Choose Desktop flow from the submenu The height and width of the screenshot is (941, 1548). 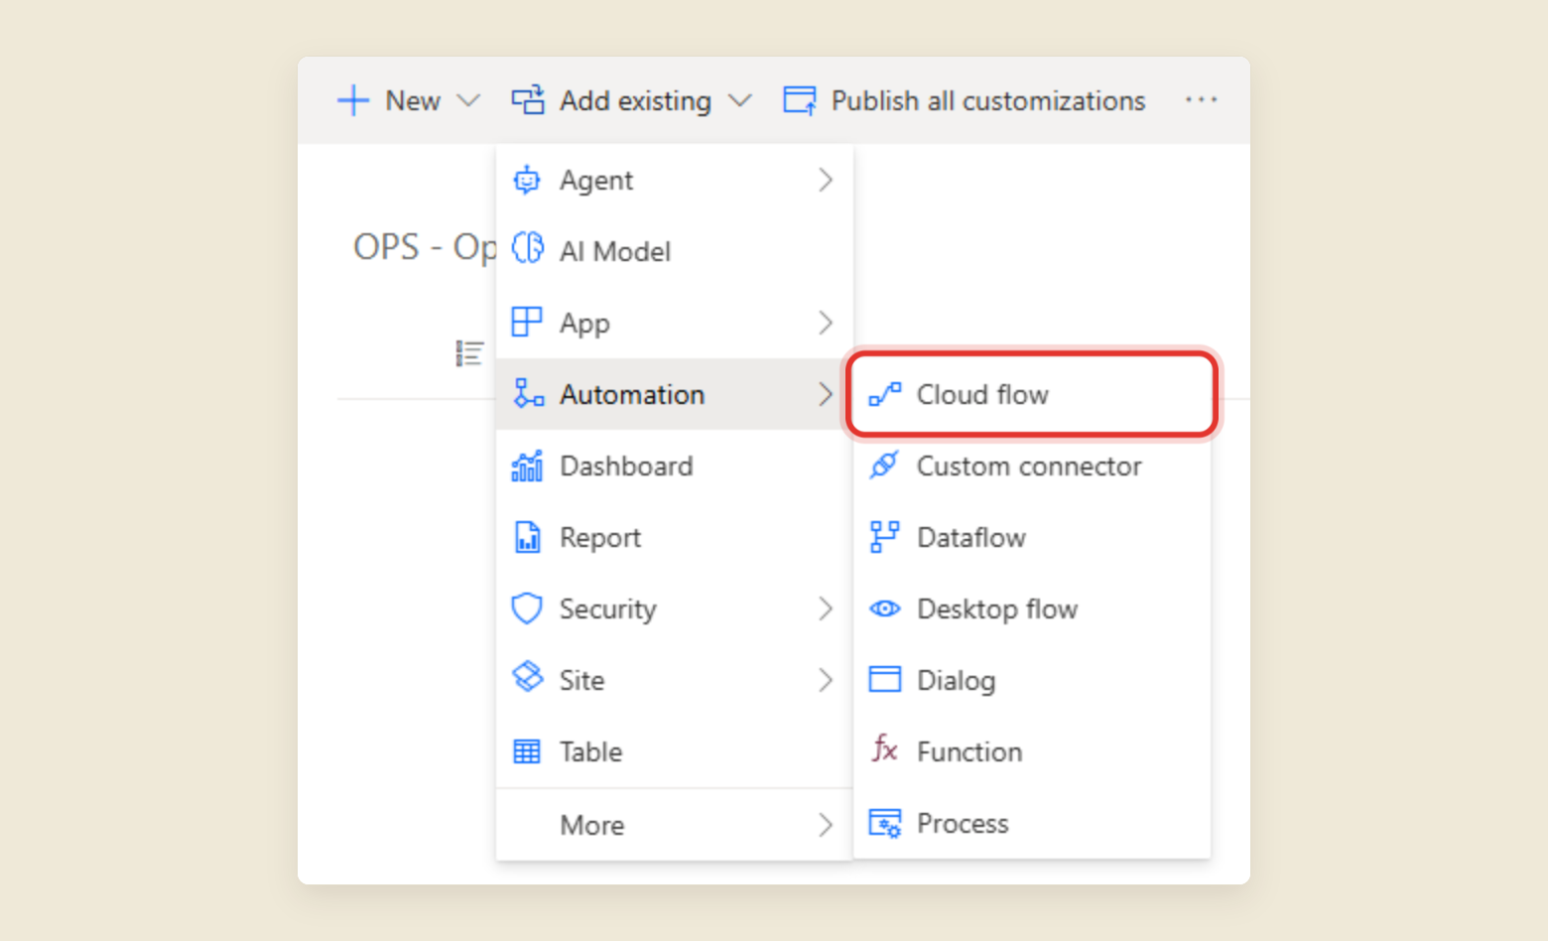click(1032, 608)
